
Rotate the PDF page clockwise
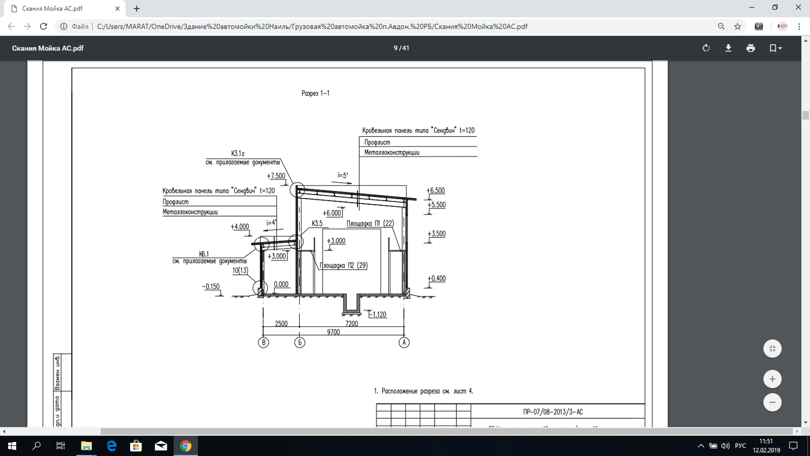point(706,48)
